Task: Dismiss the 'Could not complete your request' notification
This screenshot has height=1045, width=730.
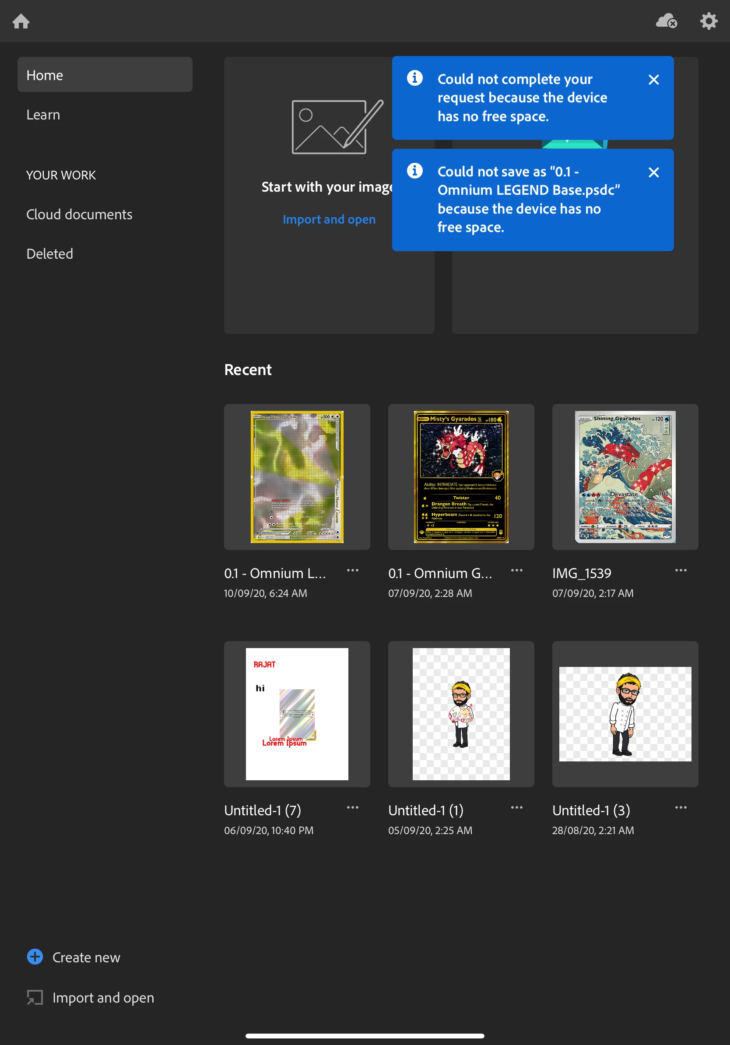Action: [x=653, y=80]
